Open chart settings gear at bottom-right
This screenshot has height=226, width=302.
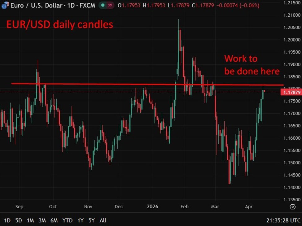pyautogui.click(x=292, y=207)
